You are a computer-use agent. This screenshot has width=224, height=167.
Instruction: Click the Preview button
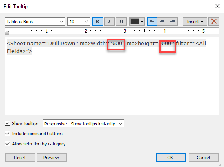pos(52,158)
